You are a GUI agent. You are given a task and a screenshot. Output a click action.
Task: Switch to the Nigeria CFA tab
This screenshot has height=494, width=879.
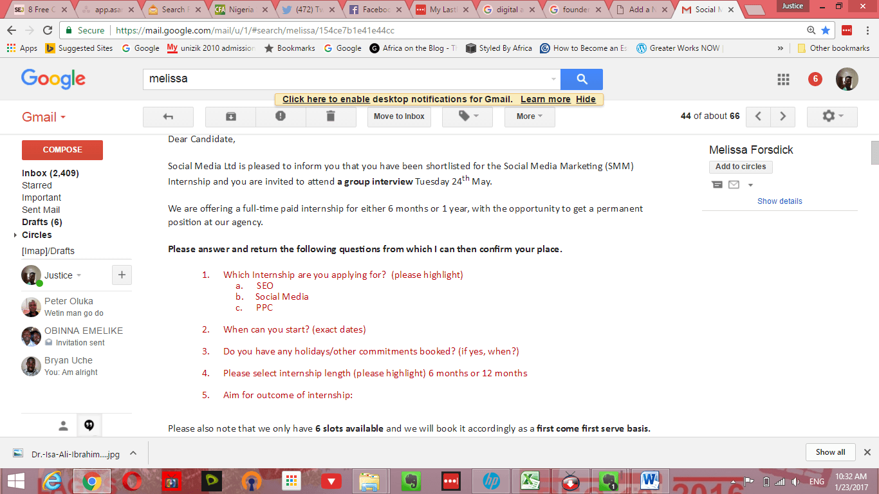[237, 10]
